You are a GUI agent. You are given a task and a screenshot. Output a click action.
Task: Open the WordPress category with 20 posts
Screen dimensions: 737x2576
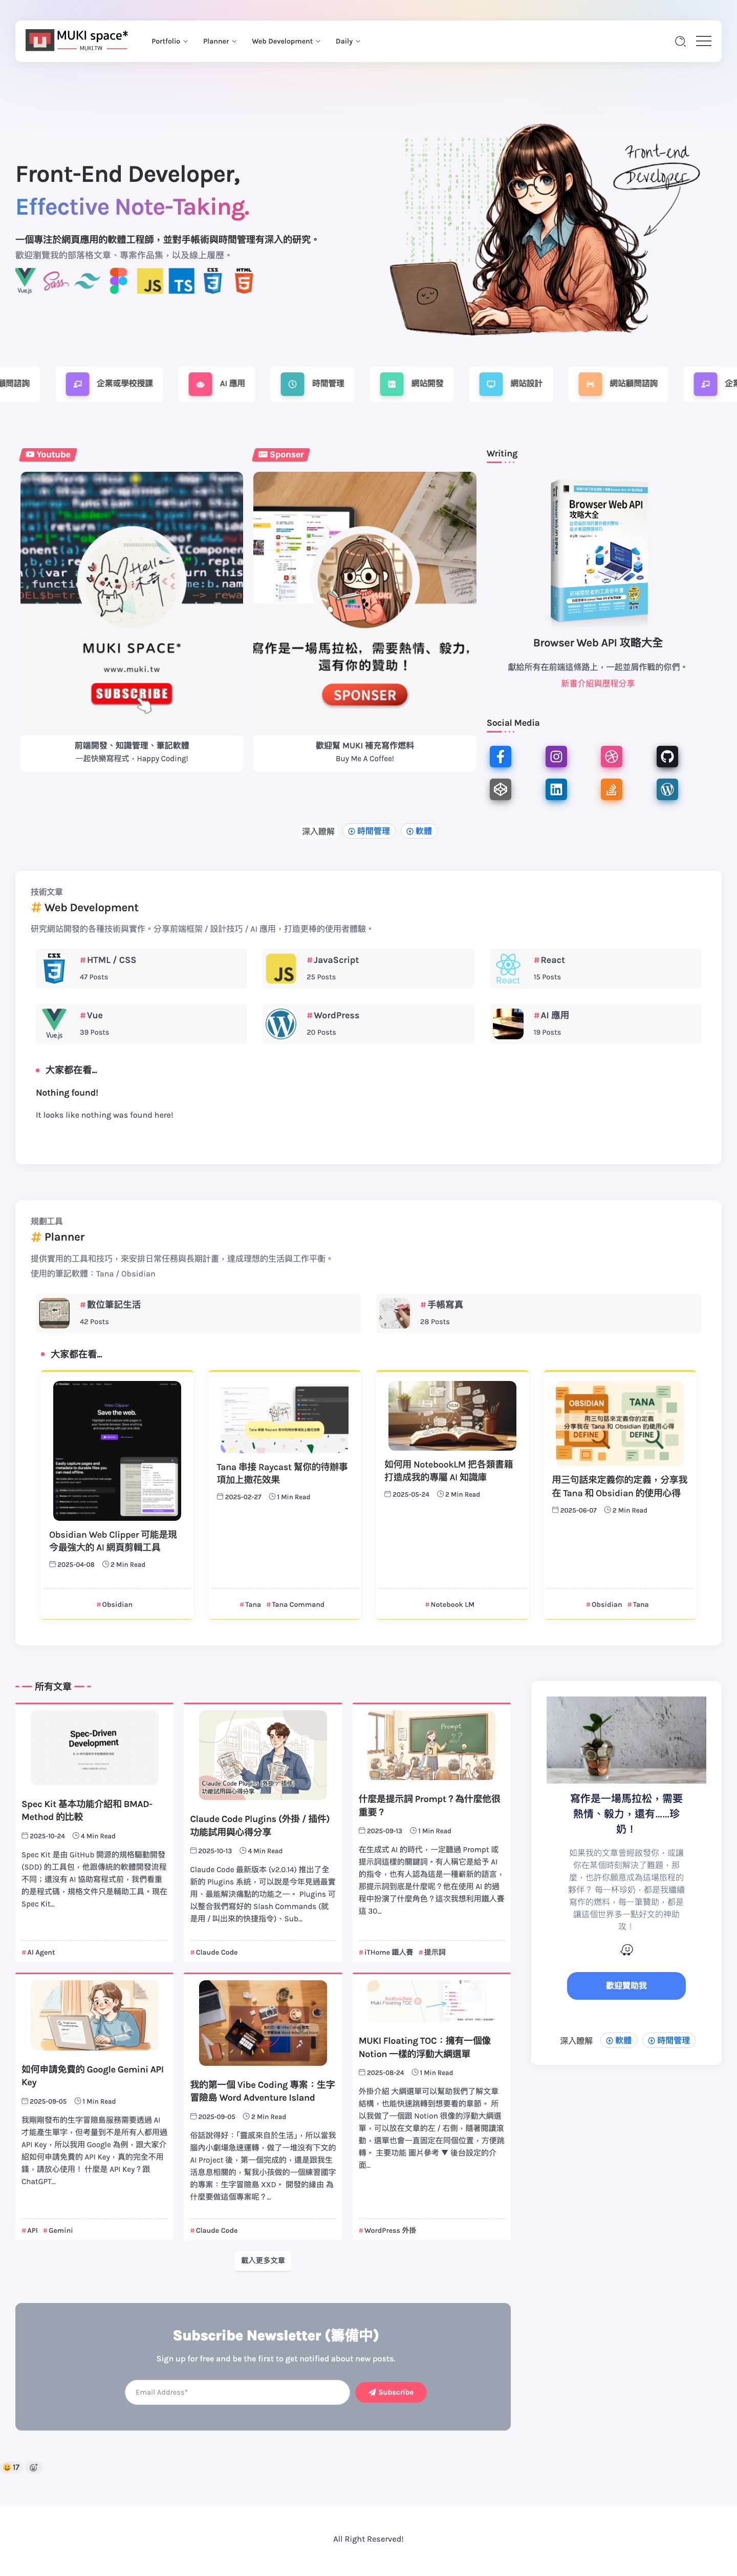tap(368, 1024)
